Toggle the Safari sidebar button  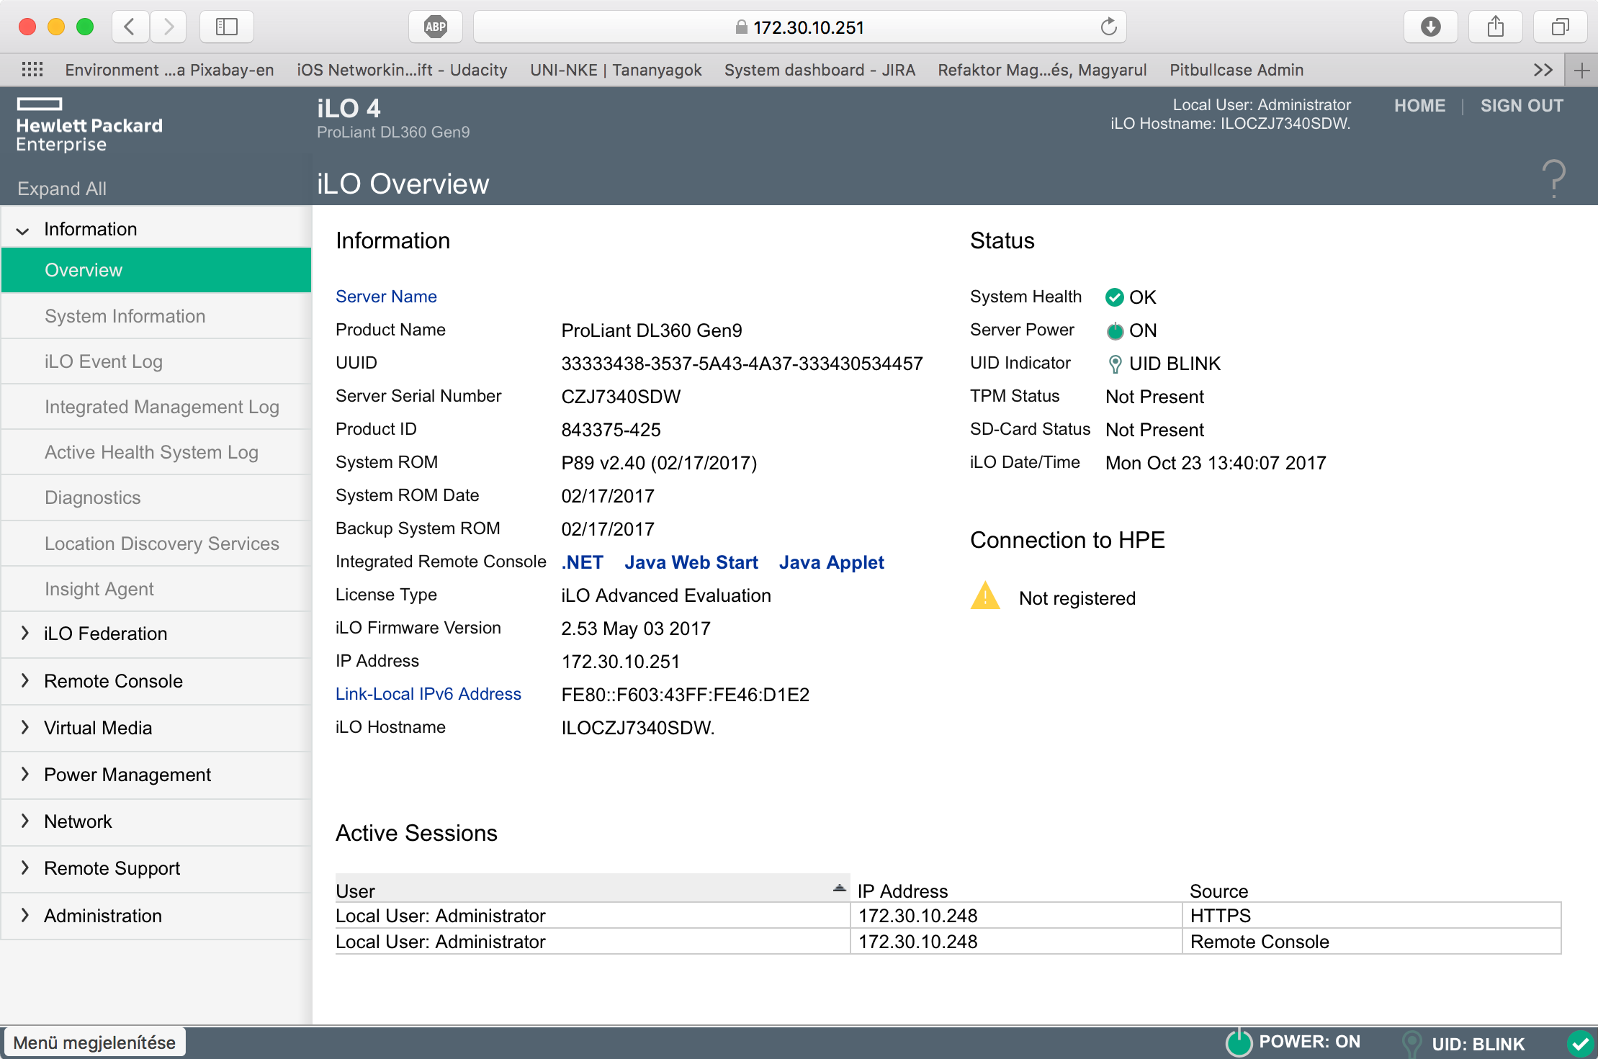[227, 27]
